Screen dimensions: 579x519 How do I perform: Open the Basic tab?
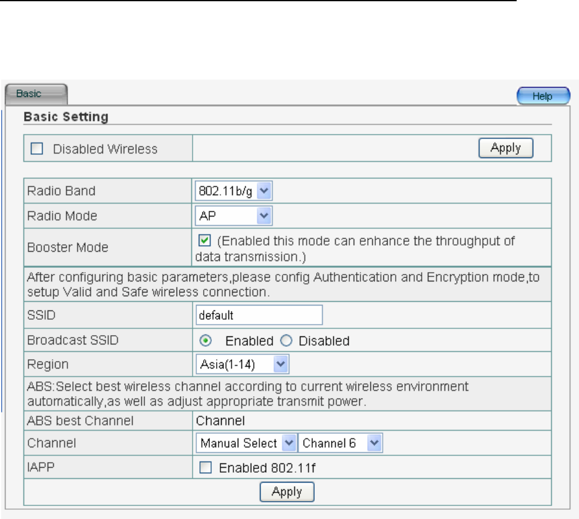tap(34, 94)
